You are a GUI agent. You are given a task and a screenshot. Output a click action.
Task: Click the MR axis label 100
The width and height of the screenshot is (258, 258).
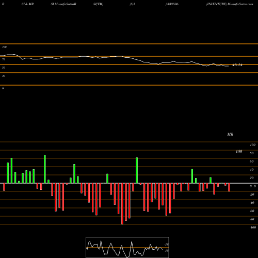tap(252, 145)
